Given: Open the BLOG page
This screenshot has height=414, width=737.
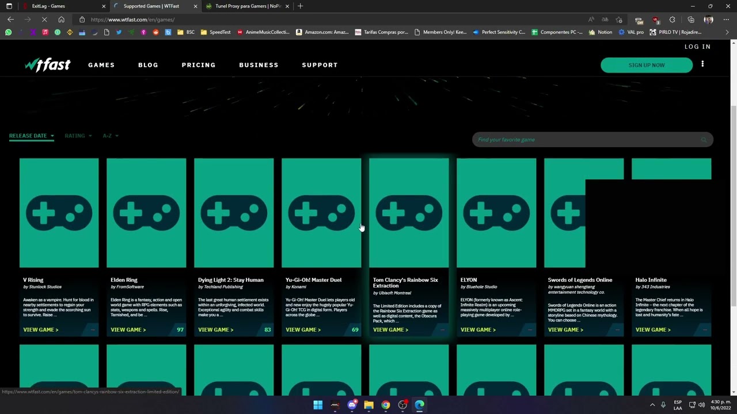Looking at the screenshot, I should tap(148, 65).
